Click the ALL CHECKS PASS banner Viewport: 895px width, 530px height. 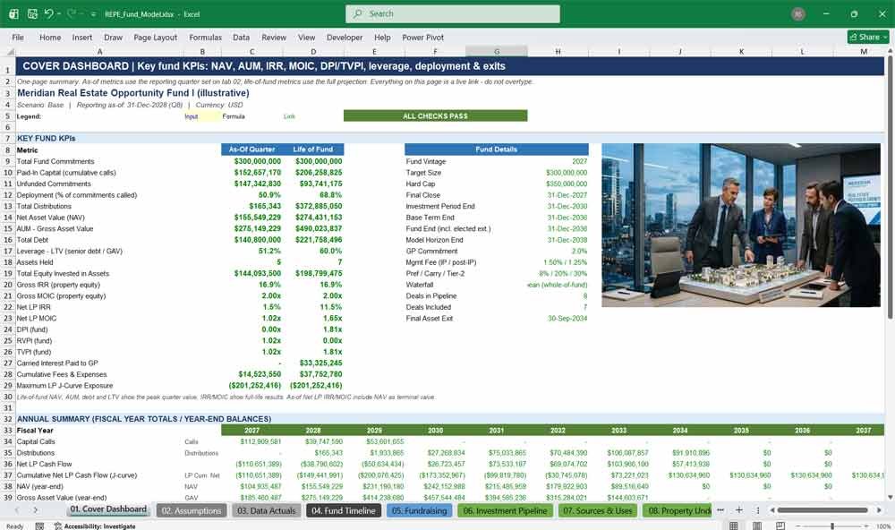(x=435, y=116)
